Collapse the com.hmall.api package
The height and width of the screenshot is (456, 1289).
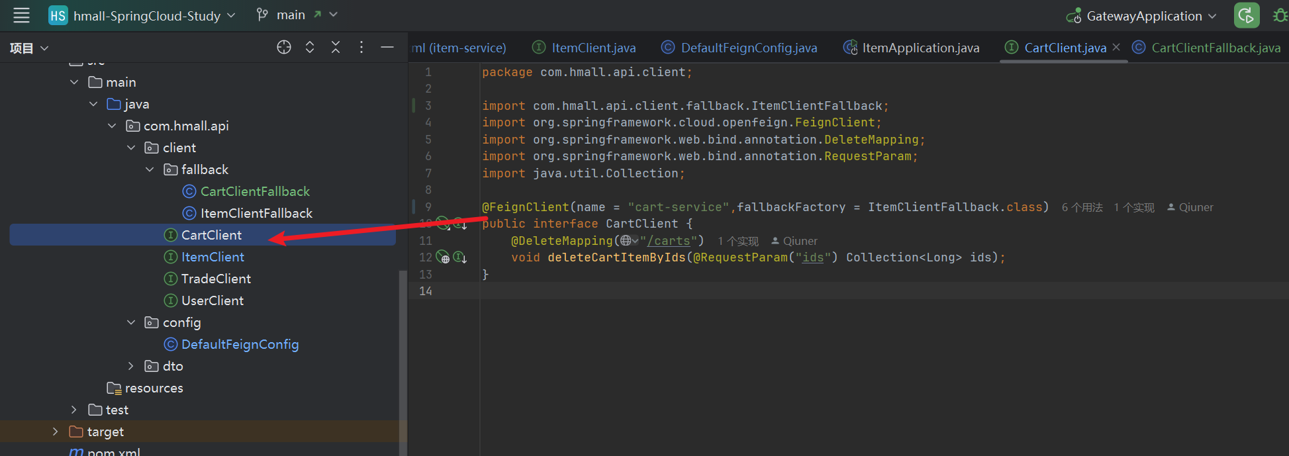[x=112, y=126]
